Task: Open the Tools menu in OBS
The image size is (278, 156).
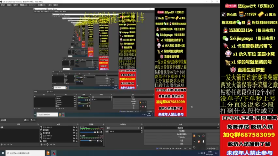Action: pos(49,5)
